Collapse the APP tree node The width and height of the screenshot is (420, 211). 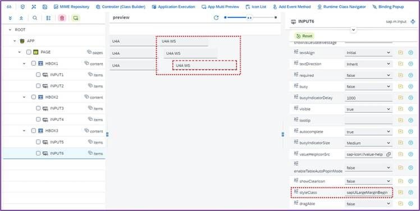click(15, 41)
